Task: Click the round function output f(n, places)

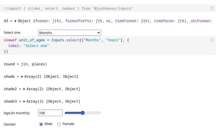Action: point(34,64)
